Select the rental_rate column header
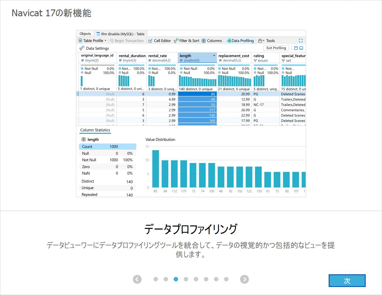The image size is (382, 295). 162,58
